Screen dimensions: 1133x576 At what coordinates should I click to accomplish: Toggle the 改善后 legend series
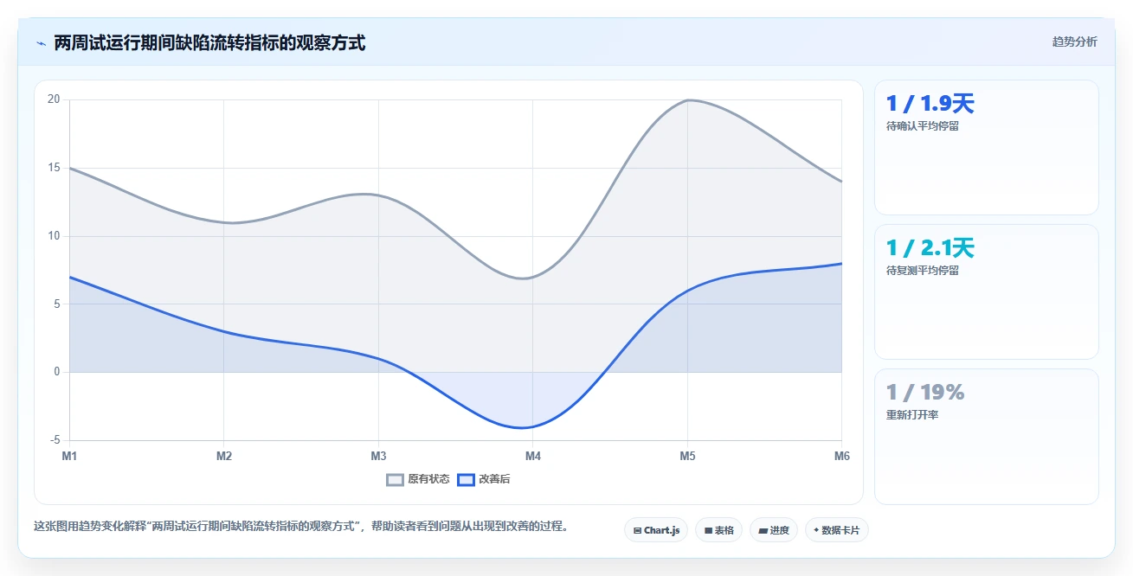click(x=484, y=479)
